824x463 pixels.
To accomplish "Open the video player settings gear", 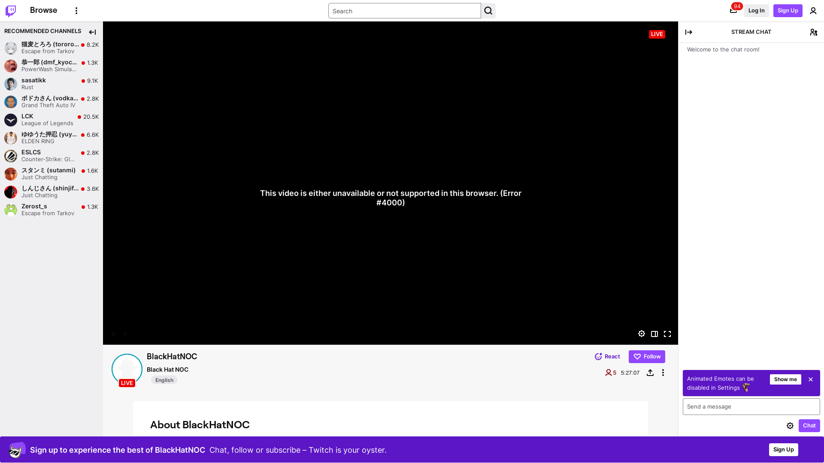I will [642, 334].
